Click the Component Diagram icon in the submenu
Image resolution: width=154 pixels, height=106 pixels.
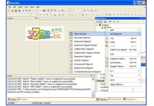[x=71, y=64]
